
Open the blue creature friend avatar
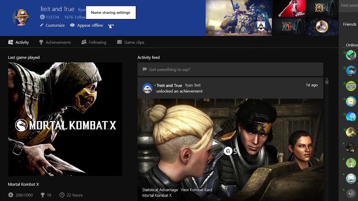pos(351,117)
